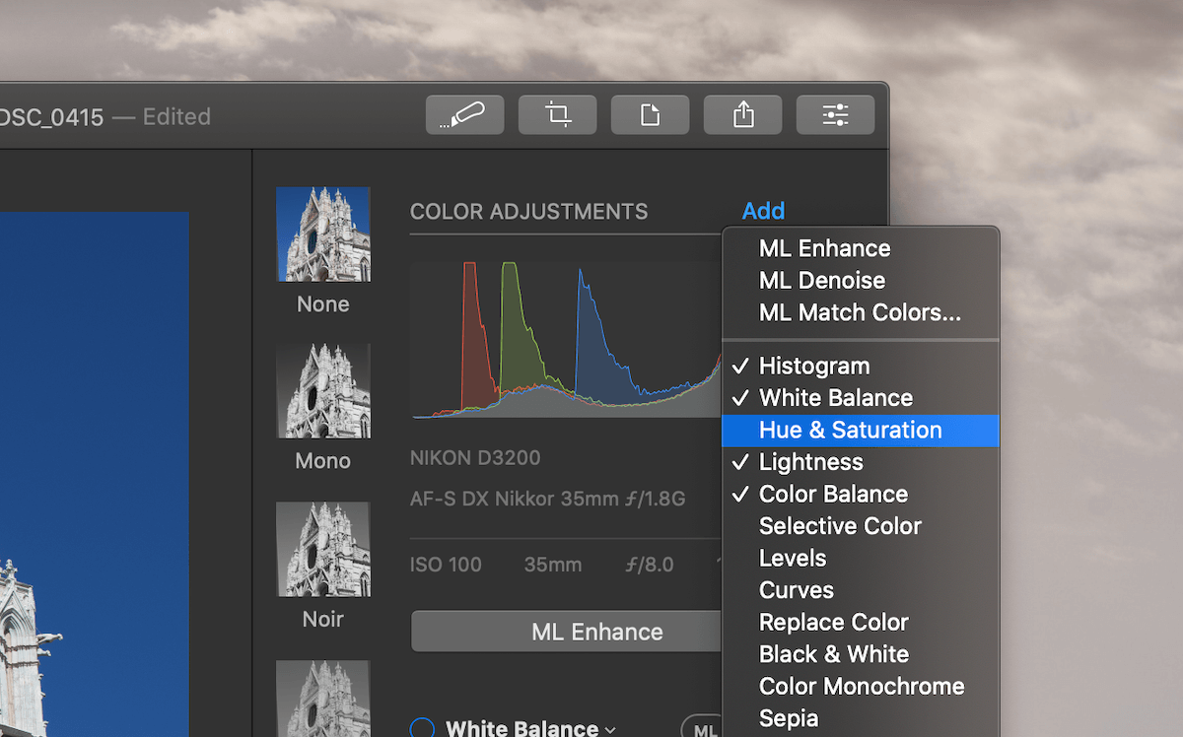Open the Crop tool
Screen dimensions: 1183x737
[x=557, y=113]
